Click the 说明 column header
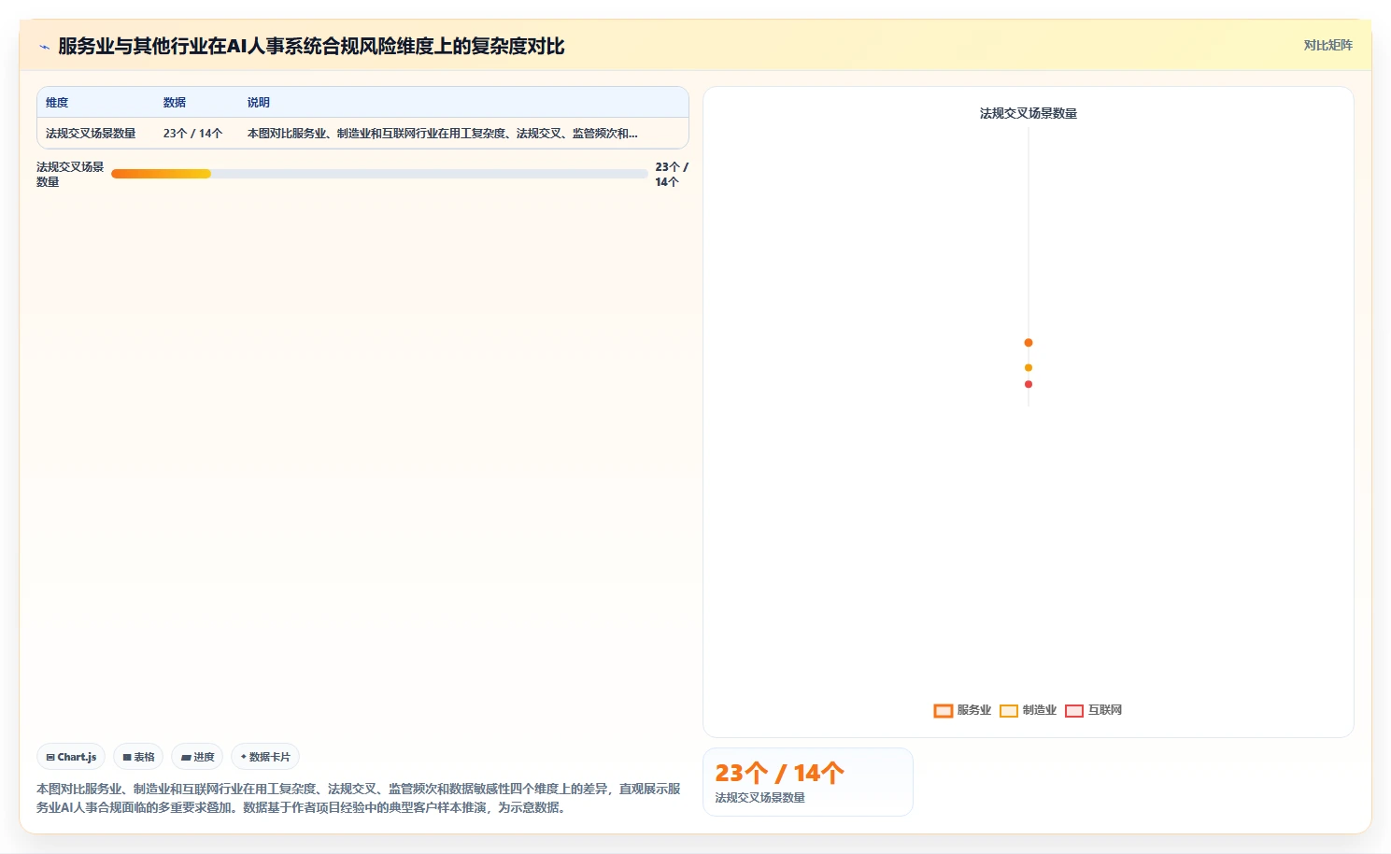This screenshot has height=854, width=1391. pos(259,103)
